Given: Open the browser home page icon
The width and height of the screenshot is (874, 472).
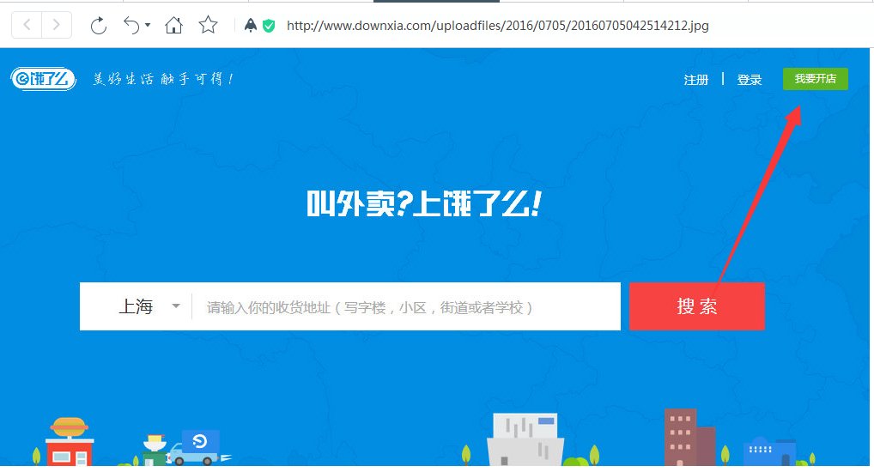Looking at the screenshot, I should click(x=174, y=25).
